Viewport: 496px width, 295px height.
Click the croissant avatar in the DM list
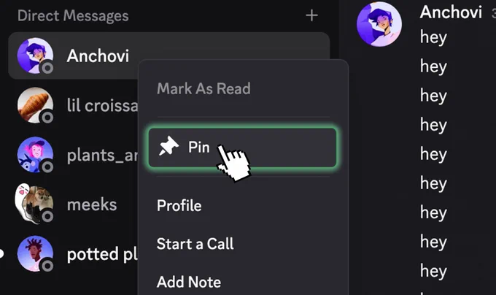coord(35,105)
